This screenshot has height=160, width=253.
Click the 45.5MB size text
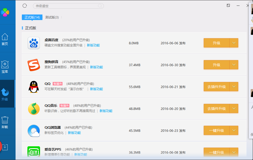tap(135, 131)
